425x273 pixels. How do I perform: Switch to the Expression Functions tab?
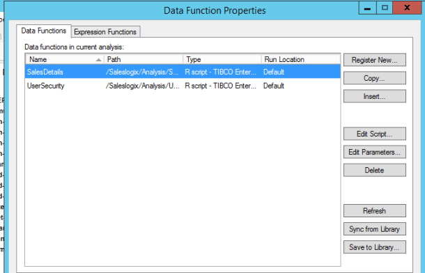(105, 32)
